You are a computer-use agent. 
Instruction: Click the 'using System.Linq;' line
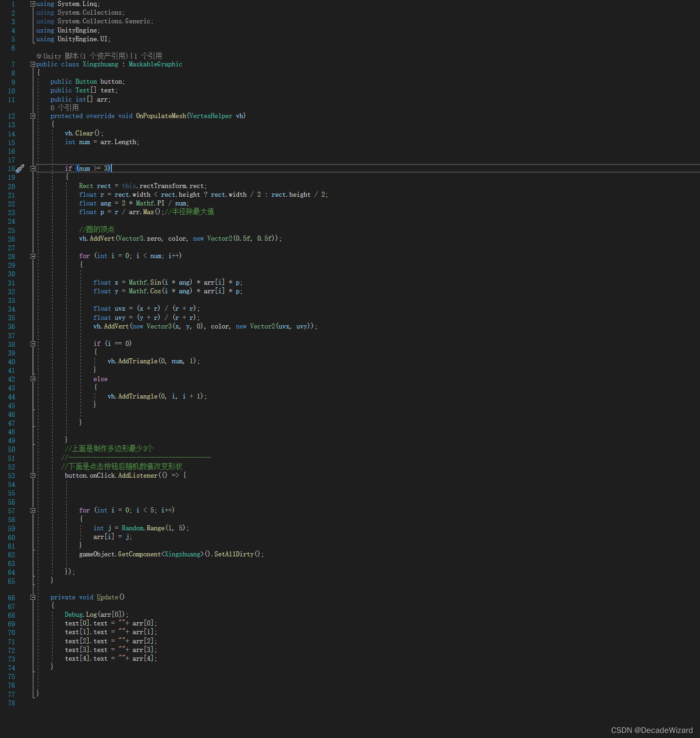tap(68, 4)
